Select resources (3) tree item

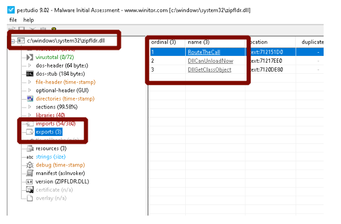click(51, 149)
